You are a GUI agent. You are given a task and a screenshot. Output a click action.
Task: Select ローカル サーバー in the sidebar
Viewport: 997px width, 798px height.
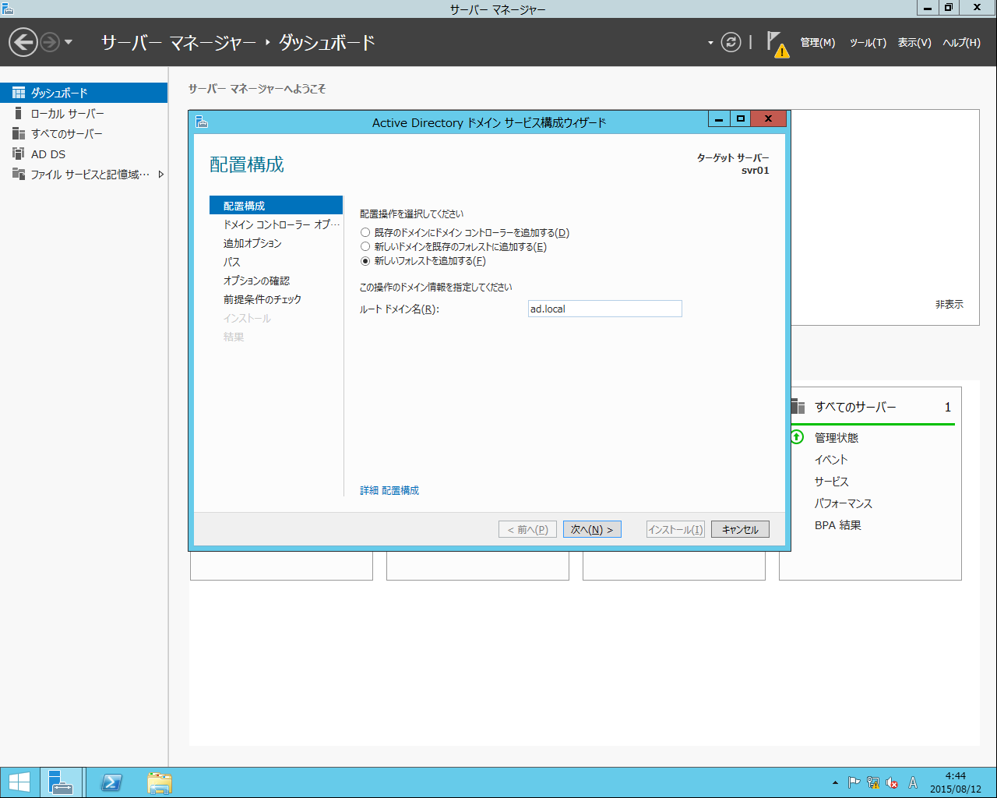click(83, 114)
